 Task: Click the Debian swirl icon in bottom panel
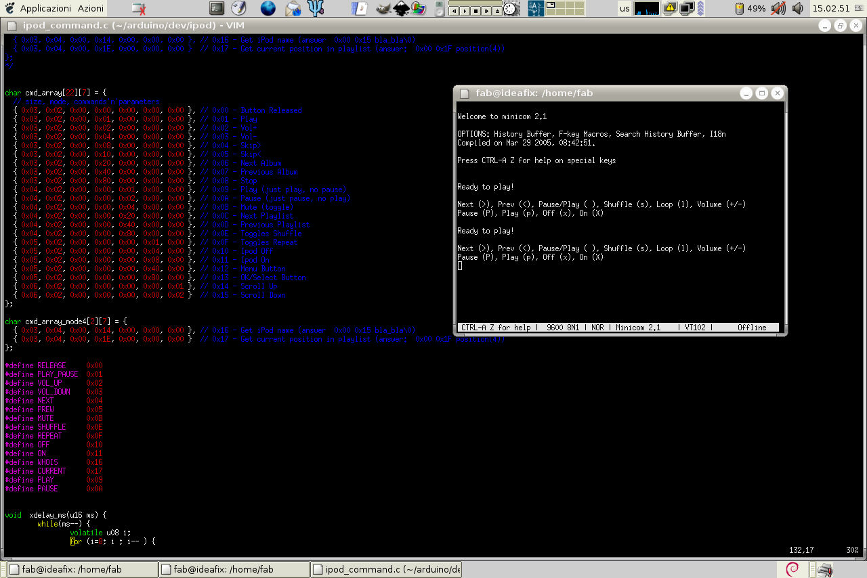tap(791, 570)
